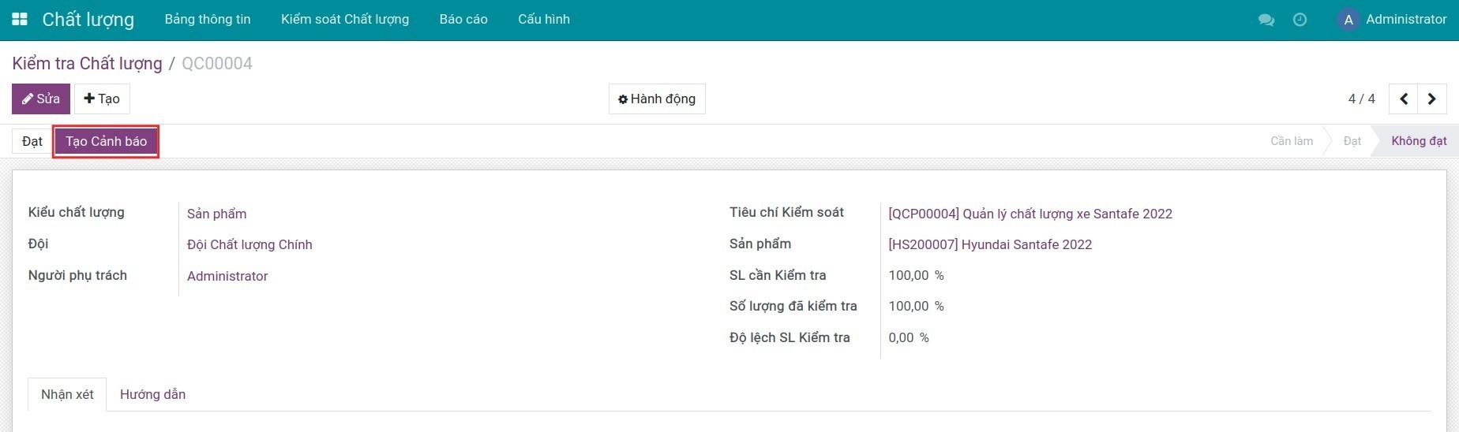Select the Nhận xét tab

(67, 394)
